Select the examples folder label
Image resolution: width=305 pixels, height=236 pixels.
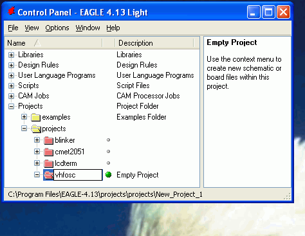tap(56, 117)
